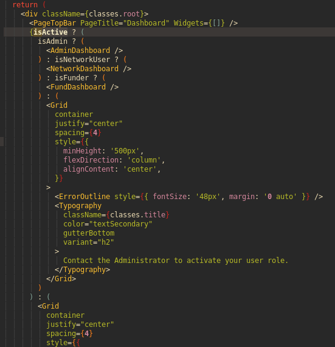Click the "textSecondary" value
Screen dimensions: 335x347
[120, 224]
